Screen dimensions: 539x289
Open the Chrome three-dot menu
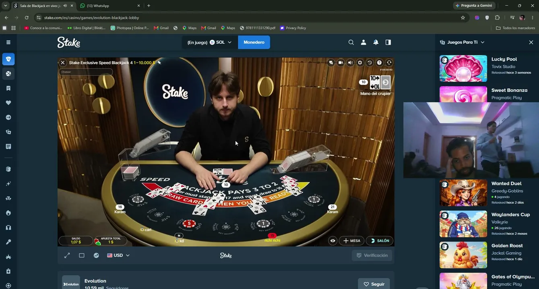click(533, 18)
